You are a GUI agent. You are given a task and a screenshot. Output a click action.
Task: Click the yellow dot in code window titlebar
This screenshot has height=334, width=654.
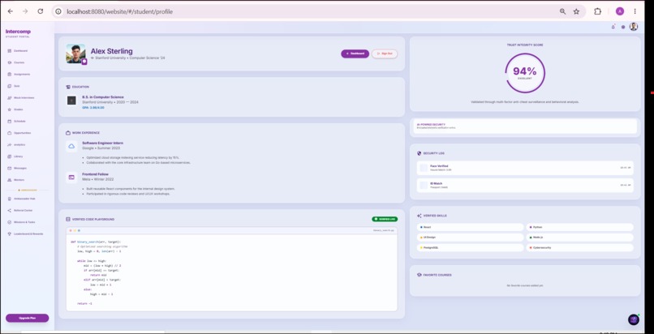click(75, 230)
